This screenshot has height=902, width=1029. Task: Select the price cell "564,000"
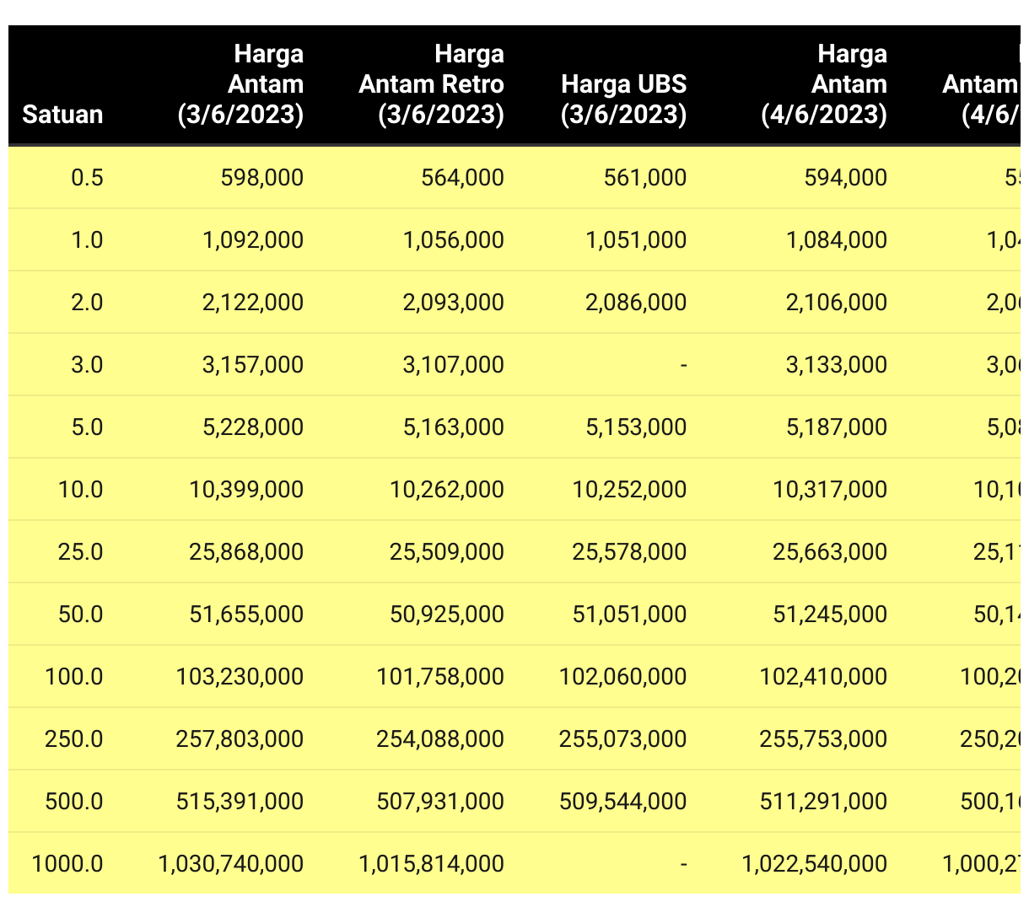(463, 177)
